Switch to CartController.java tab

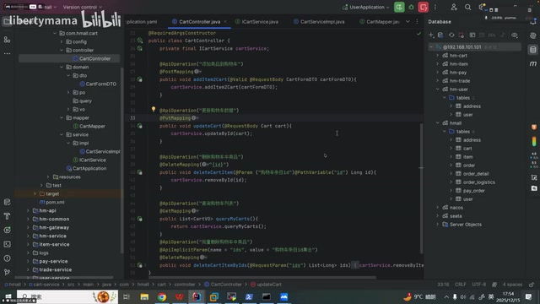[199, 22]
